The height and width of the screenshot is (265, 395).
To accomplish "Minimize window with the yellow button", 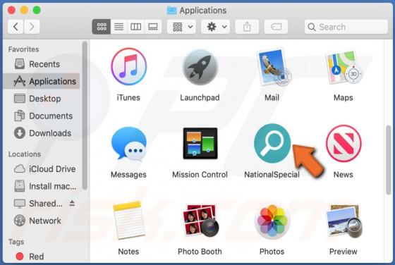I will pyautogui.click(x=24, y=11).
